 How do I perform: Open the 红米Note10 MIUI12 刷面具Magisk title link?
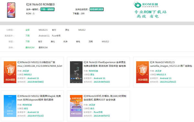(x=39, y=98)
